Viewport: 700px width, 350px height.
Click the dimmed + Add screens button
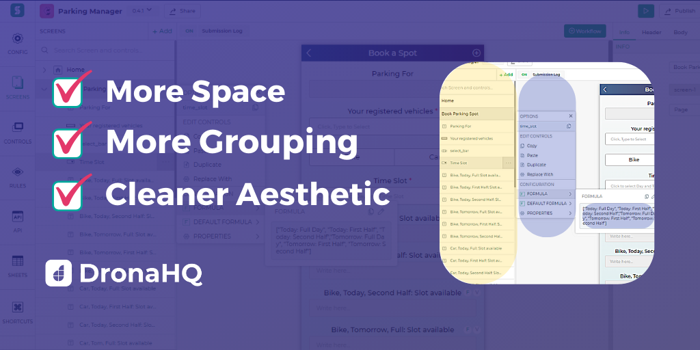pos(162,31)
